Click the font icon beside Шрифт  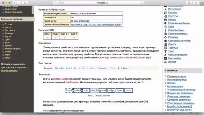pyautogui.click(x=165, y=62)
